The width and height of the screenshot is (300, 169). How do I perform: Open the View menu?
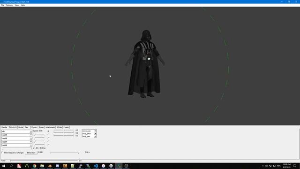tap(17, 5)
